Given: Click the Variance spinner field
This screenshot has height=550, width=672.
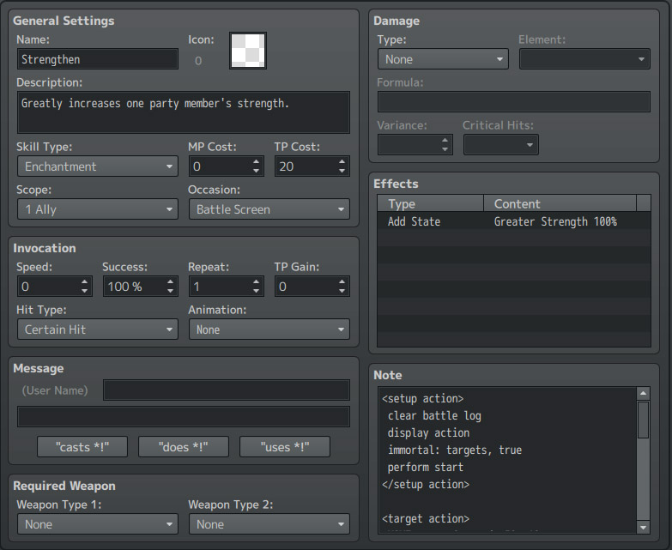Looking at the screenshot, I should 415,145.
